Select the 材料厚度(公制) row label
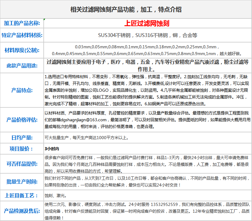This screenshot has width=252, height=221. [22, 50]
